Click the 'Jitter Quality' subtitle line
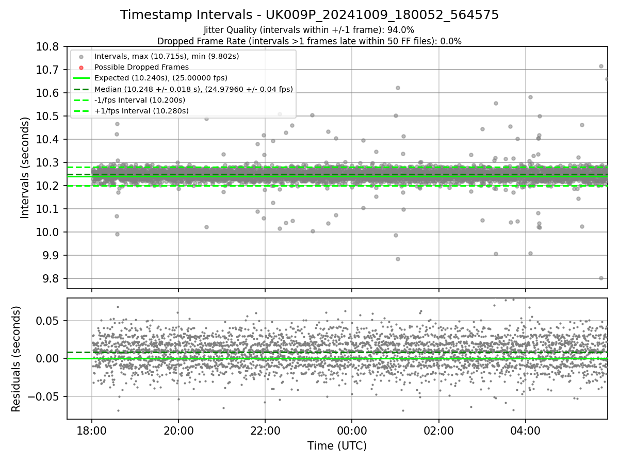Screen dimensions: 619x464 click(x=309, y=30)
